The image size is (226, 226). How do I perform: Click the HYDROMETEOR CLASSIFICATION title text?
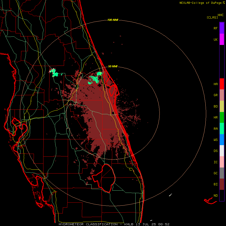(x=88, y=224)
